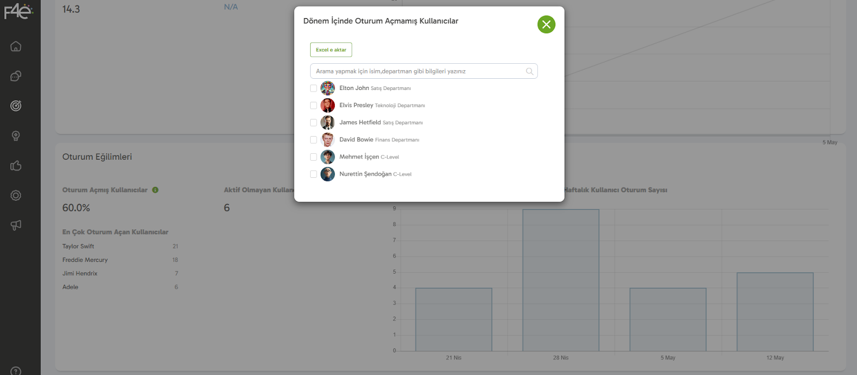The image size is (857, 375).
Task: Toggle the Nurettin Şendoğan checkbox
Action: 313,174
